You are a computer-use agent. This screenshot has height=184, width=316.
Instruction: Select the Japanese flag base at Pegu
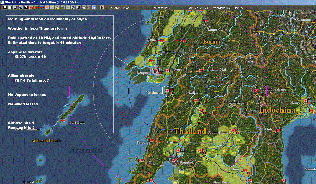pos(168,70)
